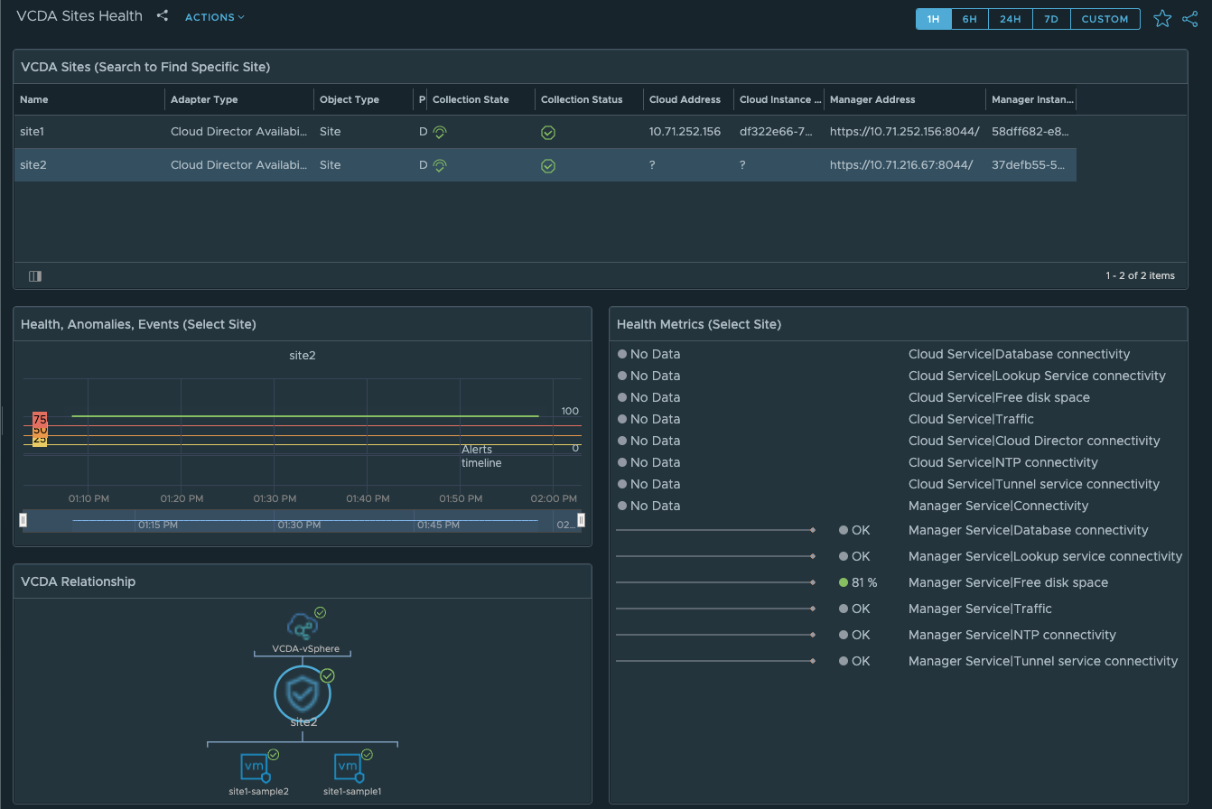
Task: Select the site1 table row
Action: point(33,132)
